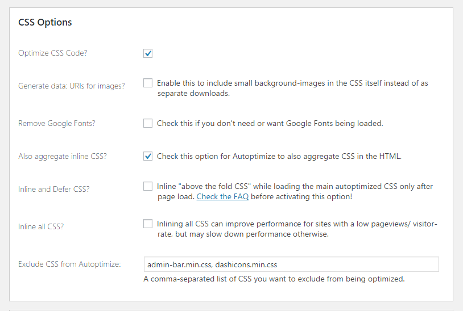Enable the Inline and Defer CSS checkbox
Screen dimensions: 463x311
tap(148, 187)
